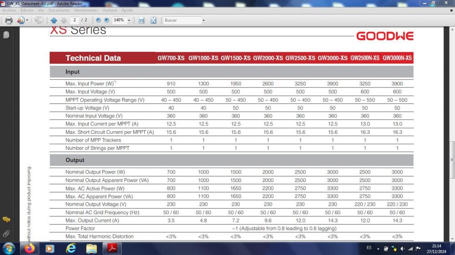Open the Windows Start button
The width and height of the screenshot is (455, 255).
[x=9, y=249]
